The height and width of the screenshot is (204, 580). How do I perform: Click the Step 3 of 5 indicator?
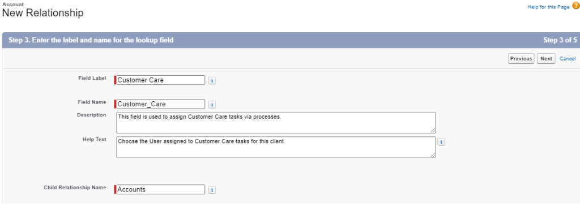tap(560, 40)
